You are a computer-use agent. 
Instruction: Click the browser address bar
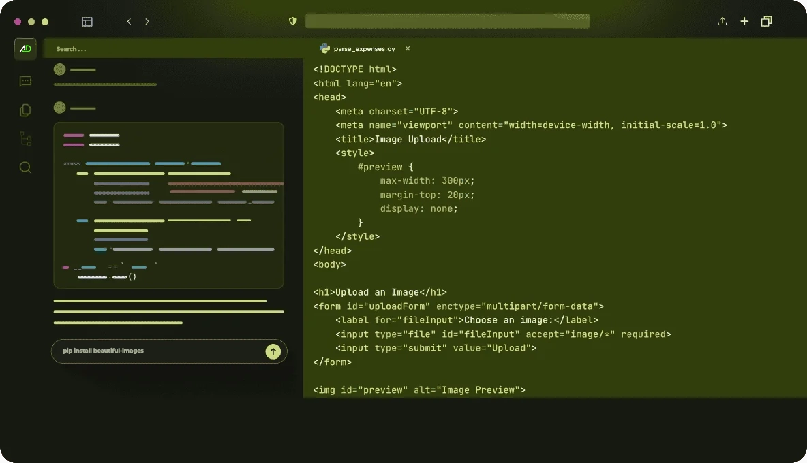point(447,21)
